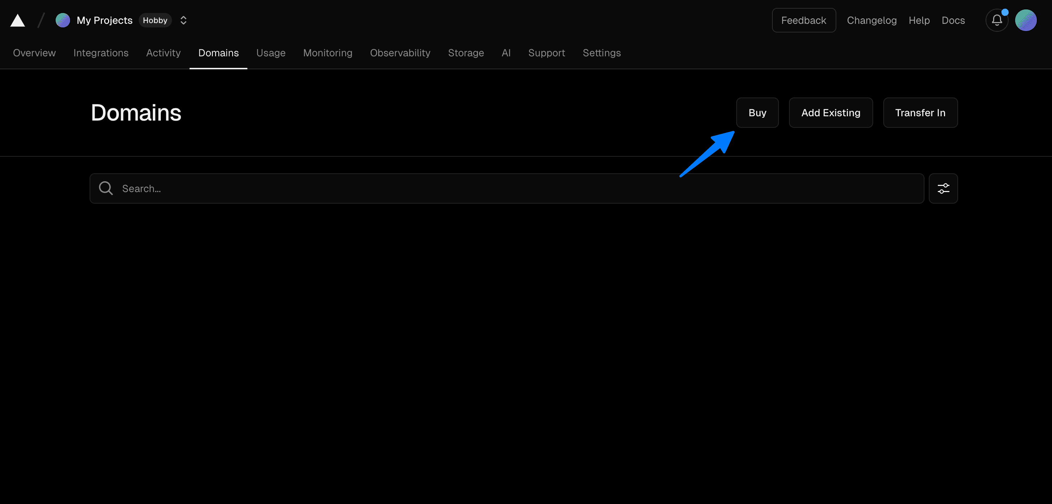Image resolution: width=1052 pixels, height=504 pixels.
Task: Open the Changelog link
Action: tap(871, 21)
